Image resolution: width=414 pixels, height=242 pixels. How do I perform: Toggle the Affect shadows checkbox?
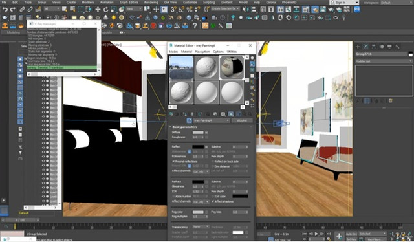click(x=213, y=201)
